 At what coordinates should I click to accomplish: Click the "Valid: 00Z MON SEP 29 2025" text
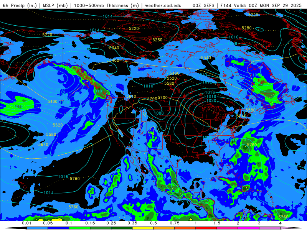268,5
